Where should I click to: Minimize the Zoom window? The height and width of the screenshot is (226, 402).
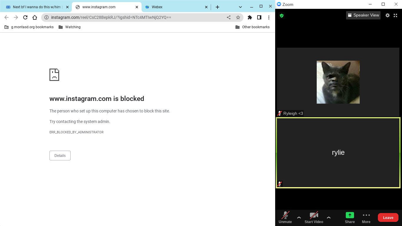click(x=370, y=4)
